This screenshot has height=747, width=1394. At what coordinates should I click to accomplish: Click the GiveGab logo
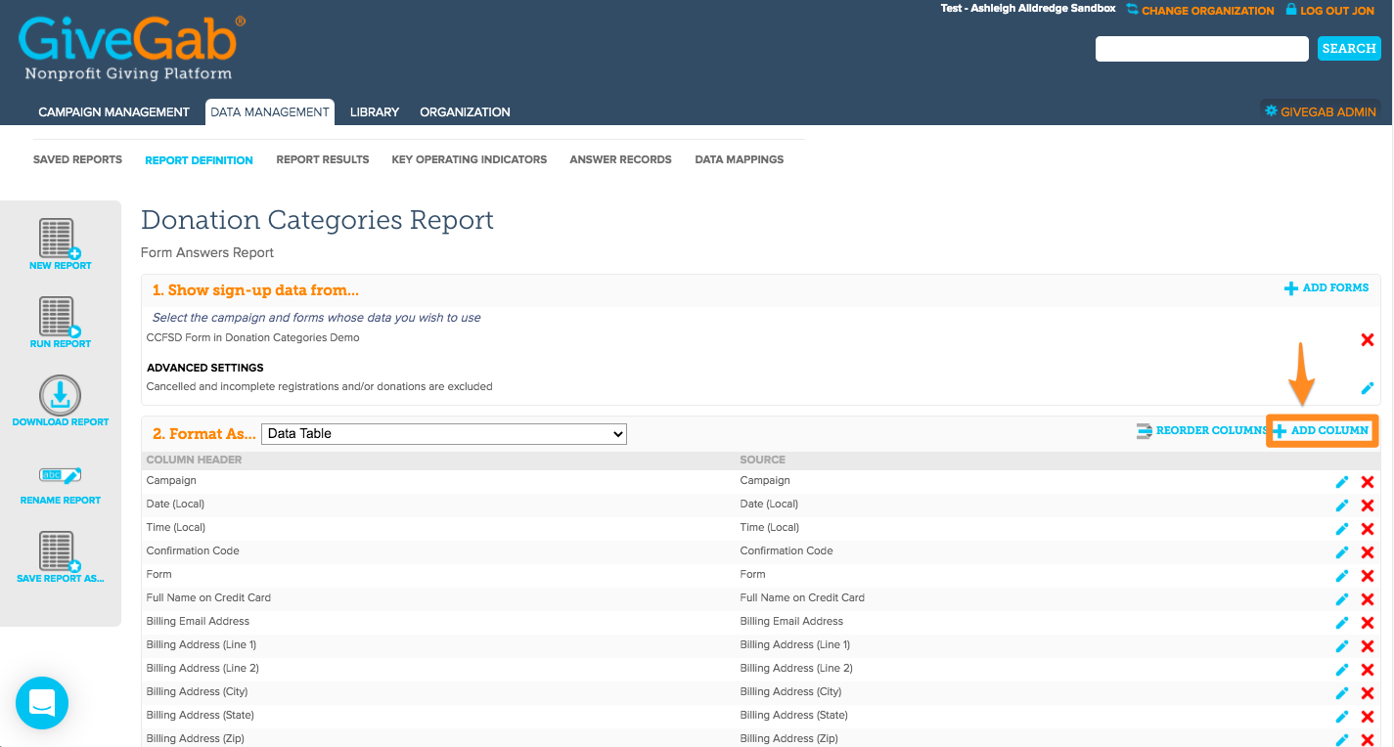pyautogui.click(x=132, y=48)
